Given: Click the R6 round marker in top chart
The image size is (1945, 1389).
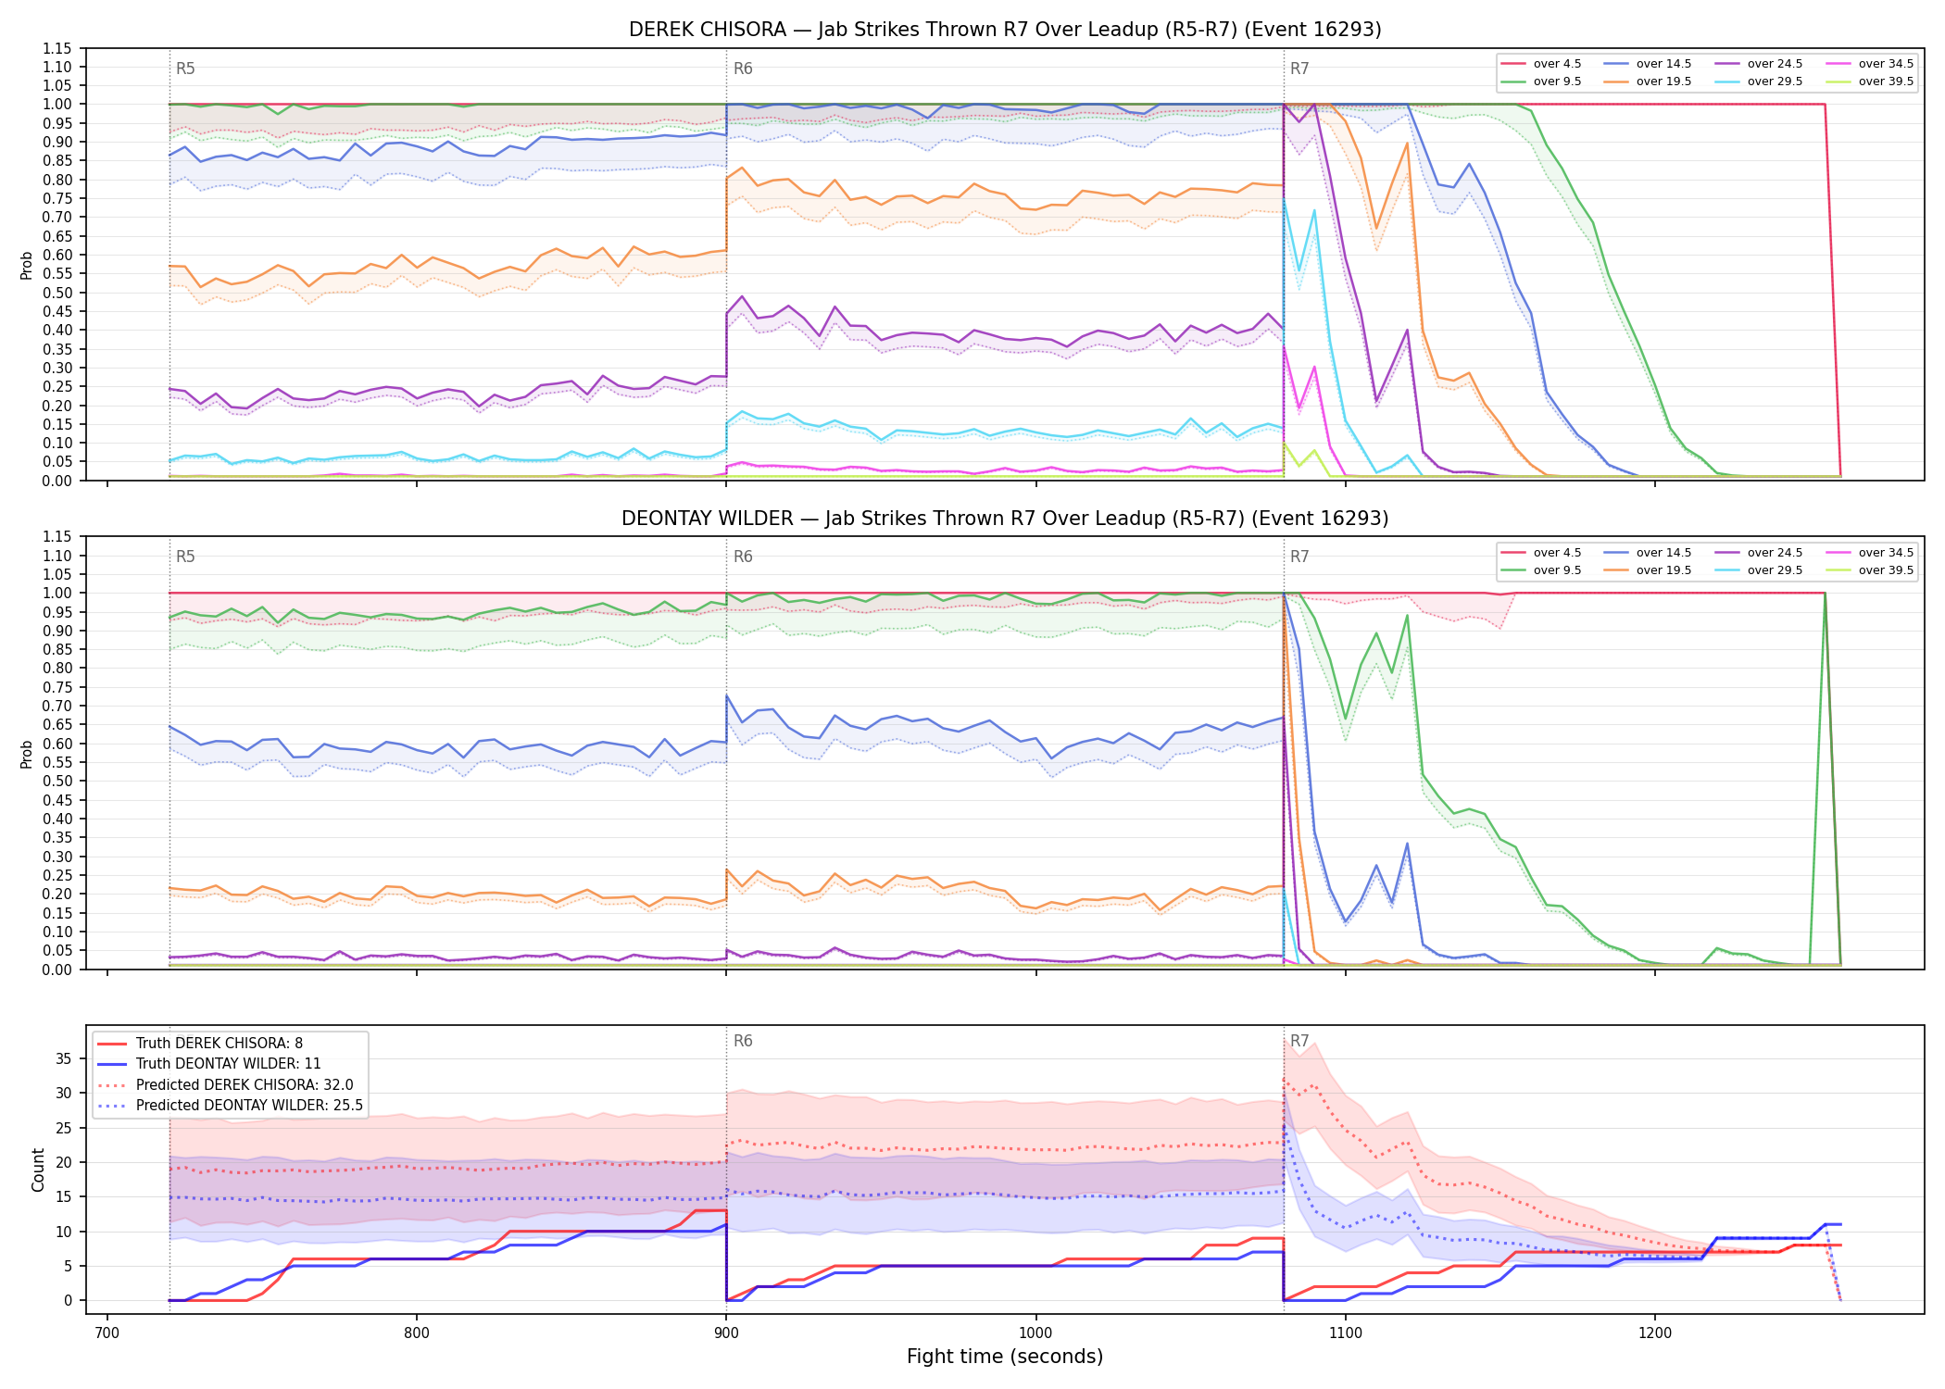Looking at the screenshot, I should pos(743,69).
